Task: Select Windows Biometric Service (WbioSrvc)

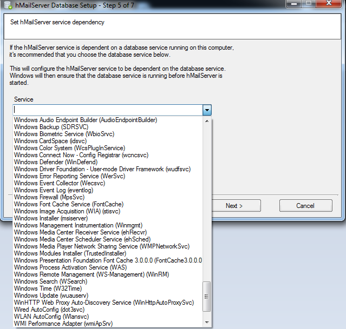Action: pos(108,134)
